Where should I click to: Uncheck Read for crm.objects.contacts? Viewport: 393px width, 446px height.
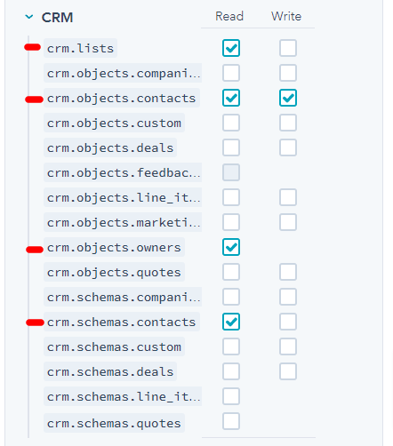(x=231, y=98)
